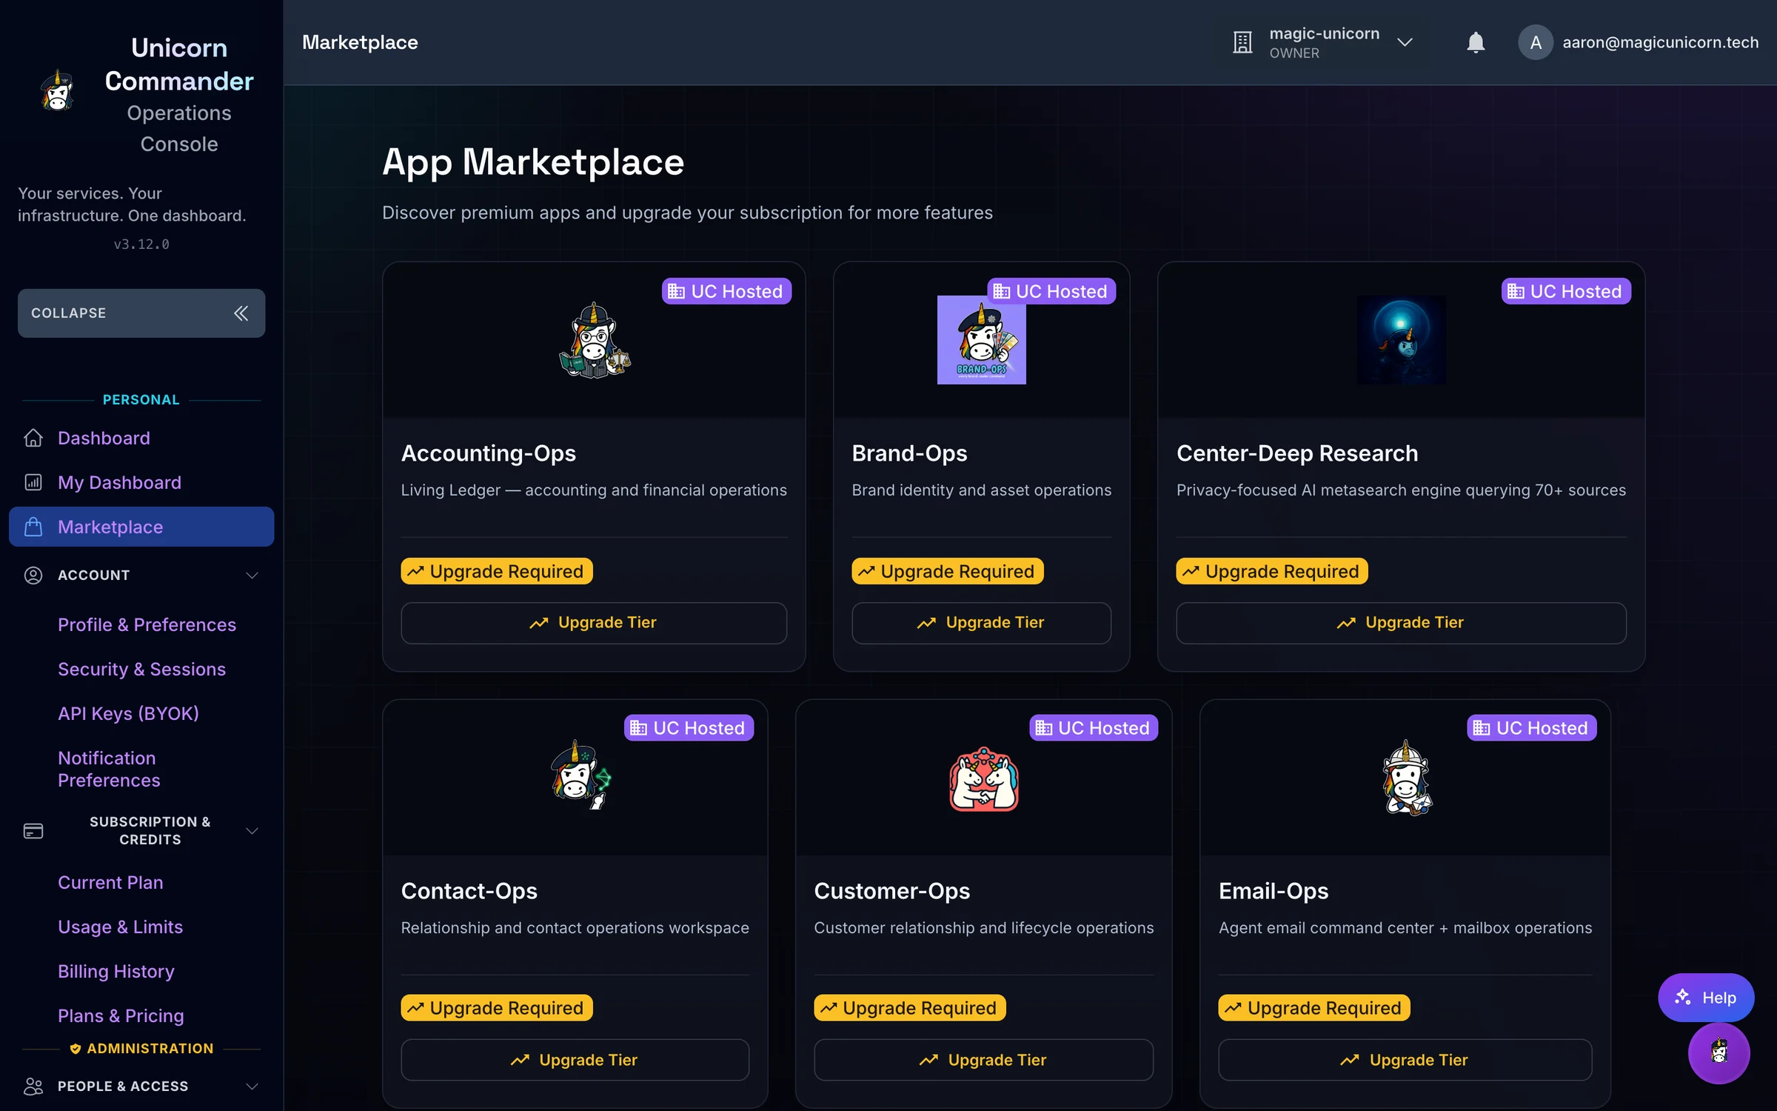Go to Dashboard in sidebar
The height and width of the screenshot is (1111, 1777).
[x=141, y=438]
